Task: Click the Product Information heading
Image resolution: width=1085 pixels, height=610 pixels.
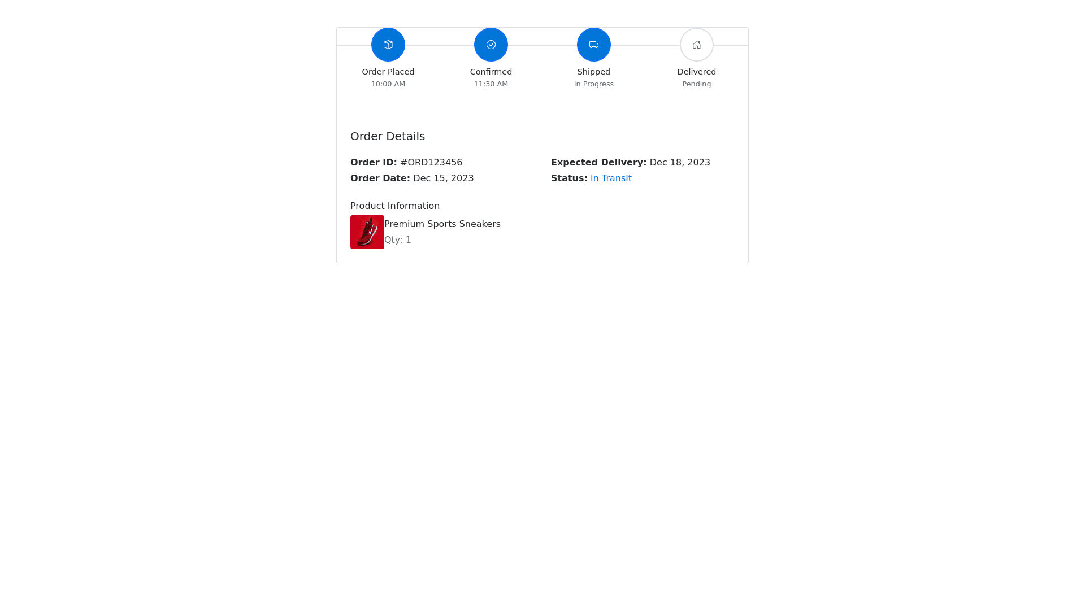Action: (395, 206)
